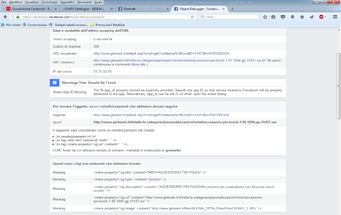
Task: Open the Aiuto menu
Action: click(x=98, y=2)
